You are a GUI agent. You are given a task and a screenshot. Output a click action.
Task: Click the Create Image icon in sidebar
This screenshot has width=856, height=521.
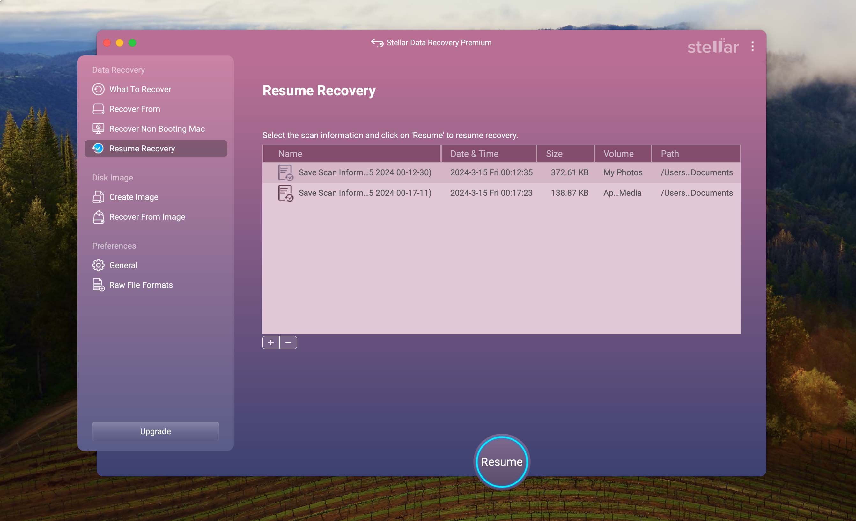98,197
